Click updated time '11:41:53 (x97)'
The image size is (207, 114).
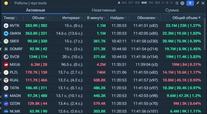pyautogui.click(x=146, y=88)
